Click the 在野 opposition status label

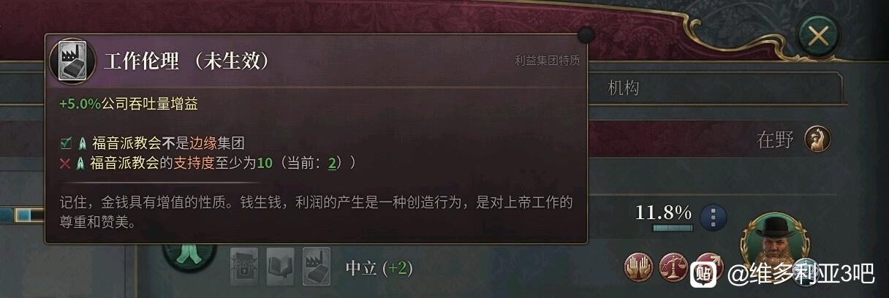(x=775, y=140)
